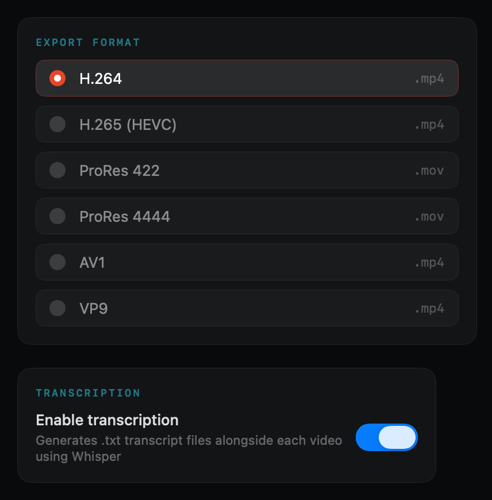Click the ProRes 422 format row
492x500 pixels.
(x=247, y=170)
